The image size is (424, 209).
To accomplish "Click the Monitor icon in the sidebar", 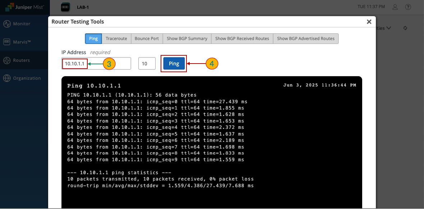I will pyautogui.click(x=7, y=24).
